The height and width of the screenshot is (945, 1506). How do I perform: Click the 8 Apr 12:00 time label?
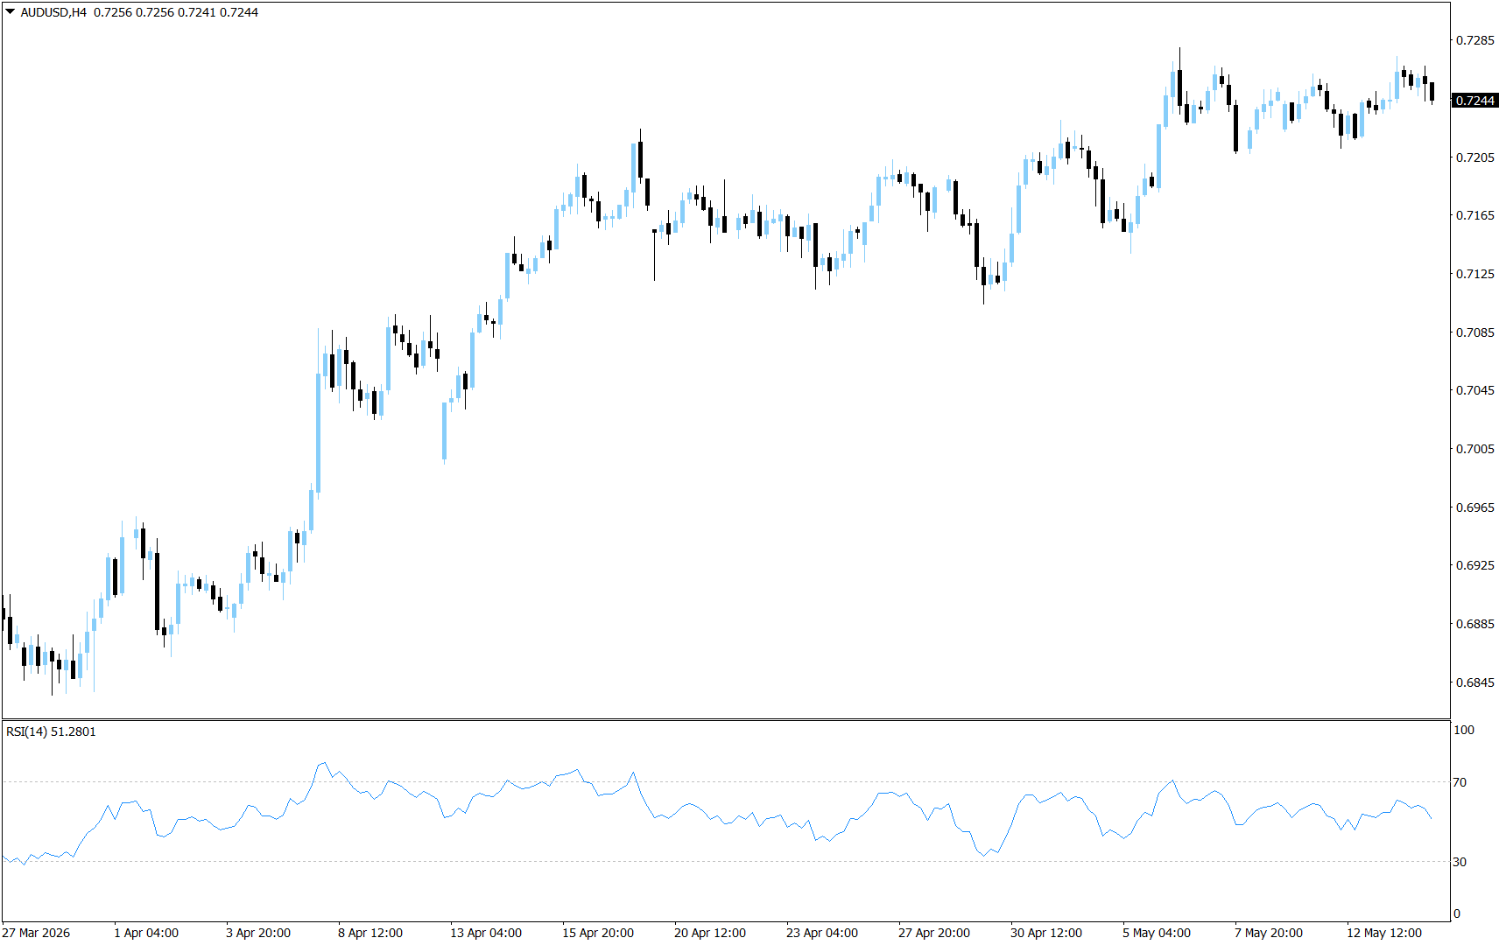(x=370, y=933)
